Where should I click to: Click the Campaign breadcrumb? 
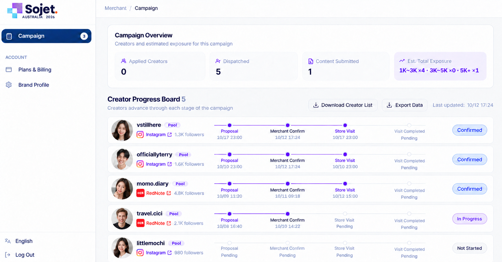[x=146, y=8]
